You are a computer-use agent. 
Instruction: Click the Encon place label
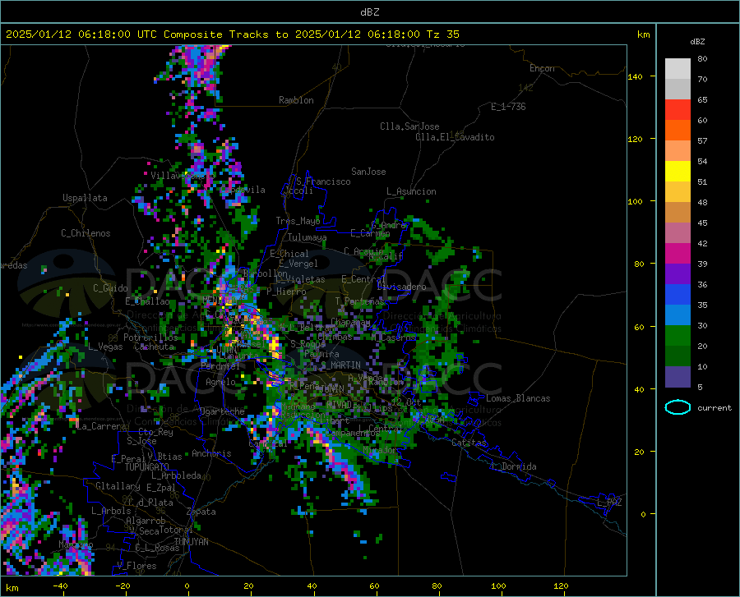point(542,68)
